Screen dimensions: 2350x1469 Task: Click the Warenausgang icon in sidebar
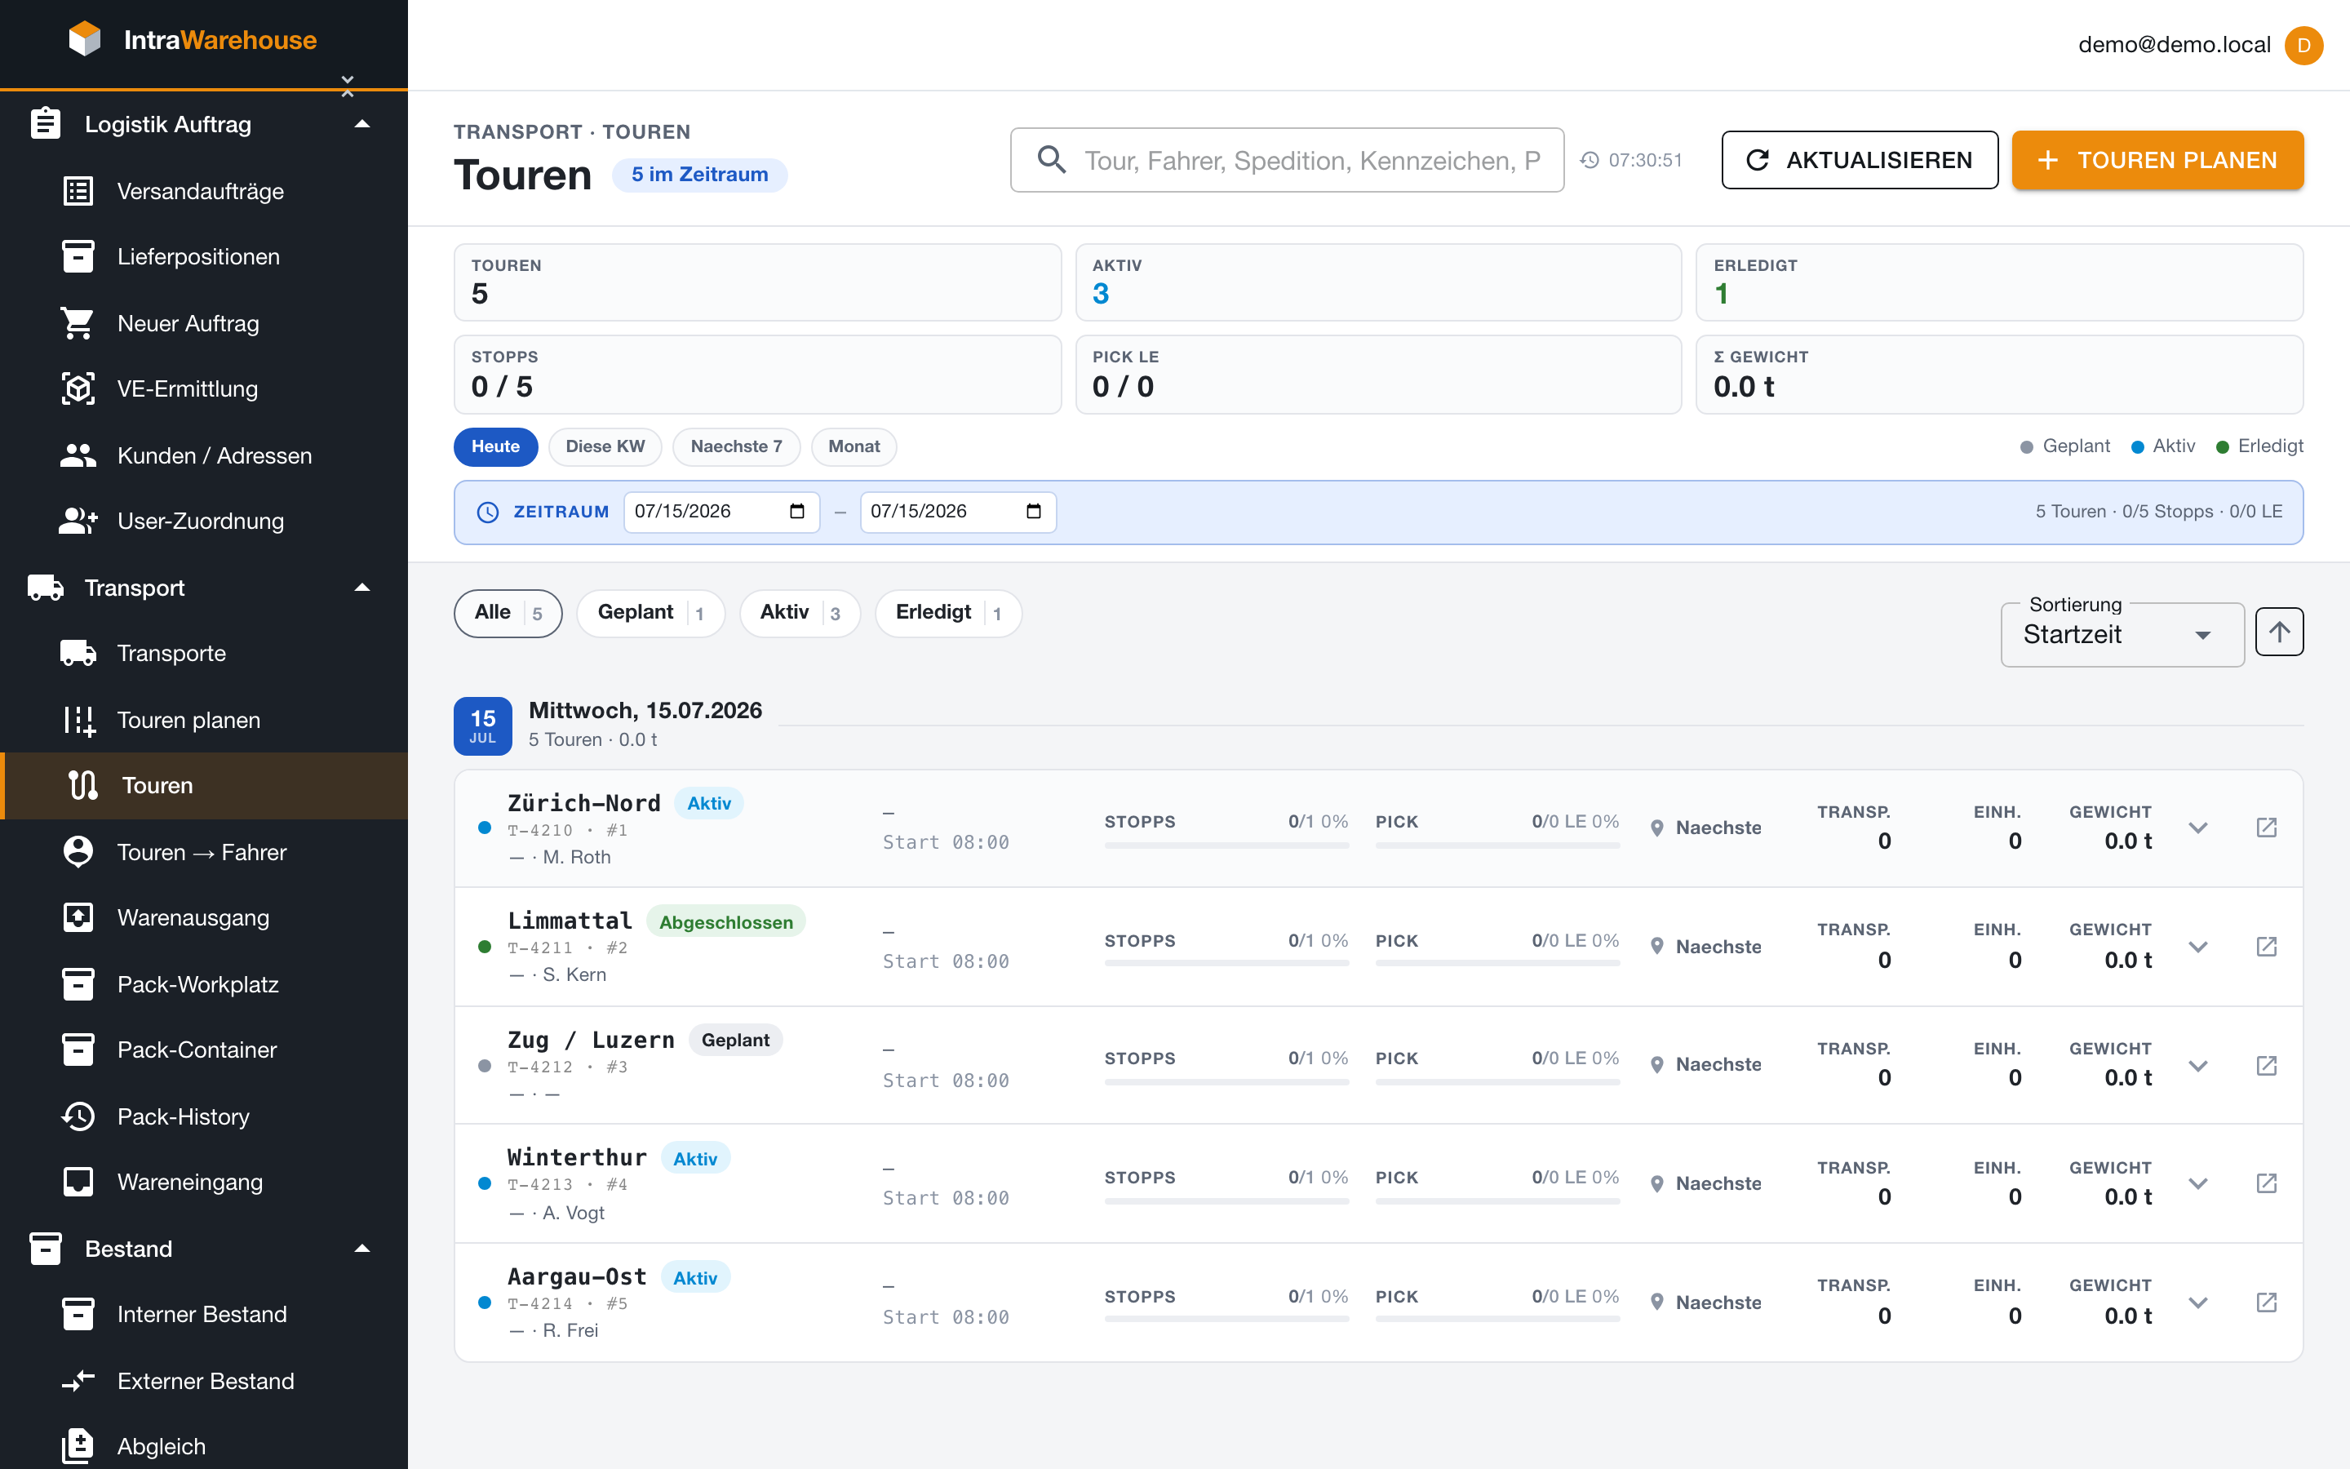point(78,917)
